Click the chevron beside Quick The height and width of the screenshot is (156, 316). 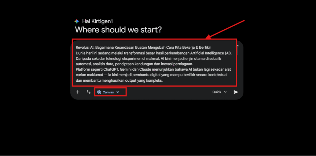click(x=225, y=92)
